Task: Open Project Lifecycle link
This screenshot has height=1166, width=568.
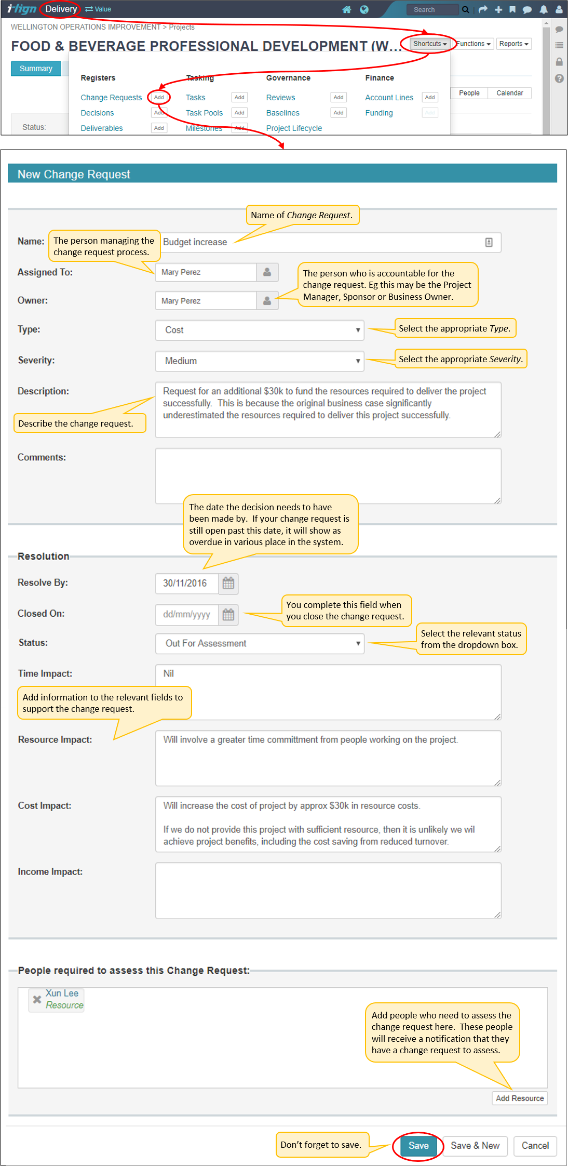Action: click(x=294, y=128)
